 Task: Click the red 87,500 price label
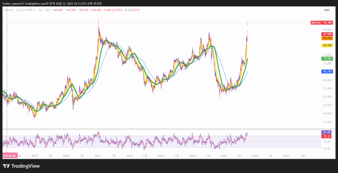point(327,34)
